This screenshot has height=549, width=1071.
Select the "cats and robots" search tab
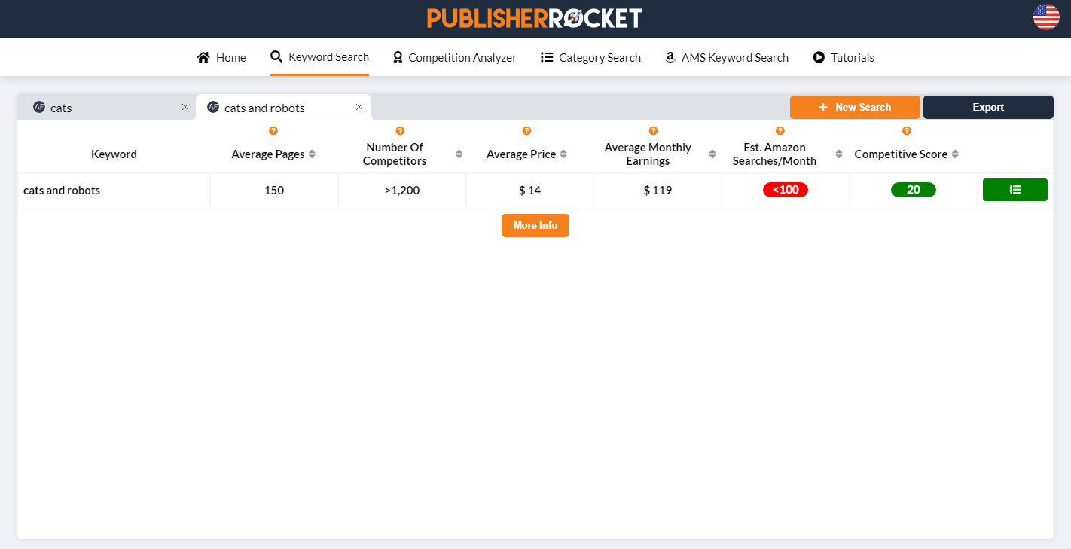[x=283, y=108]
